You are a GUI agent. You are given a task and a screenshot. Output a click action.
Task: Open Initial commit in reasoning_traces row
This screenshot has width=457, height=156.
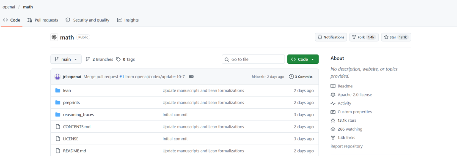pyautogui.click(x=175, y=115)
